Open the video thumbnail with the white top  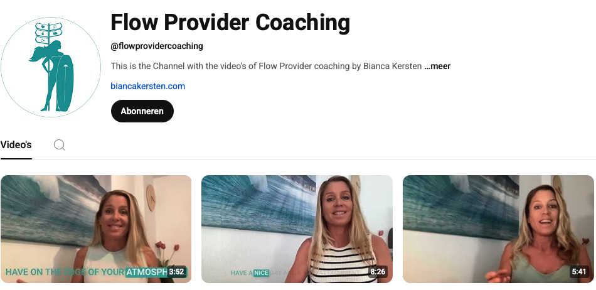click(x=96, y=229)
